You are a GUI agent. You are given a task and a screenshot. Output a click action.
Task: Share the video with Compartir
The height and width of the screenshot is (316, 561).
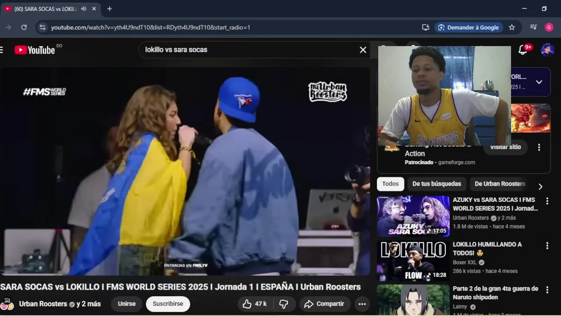324,304
